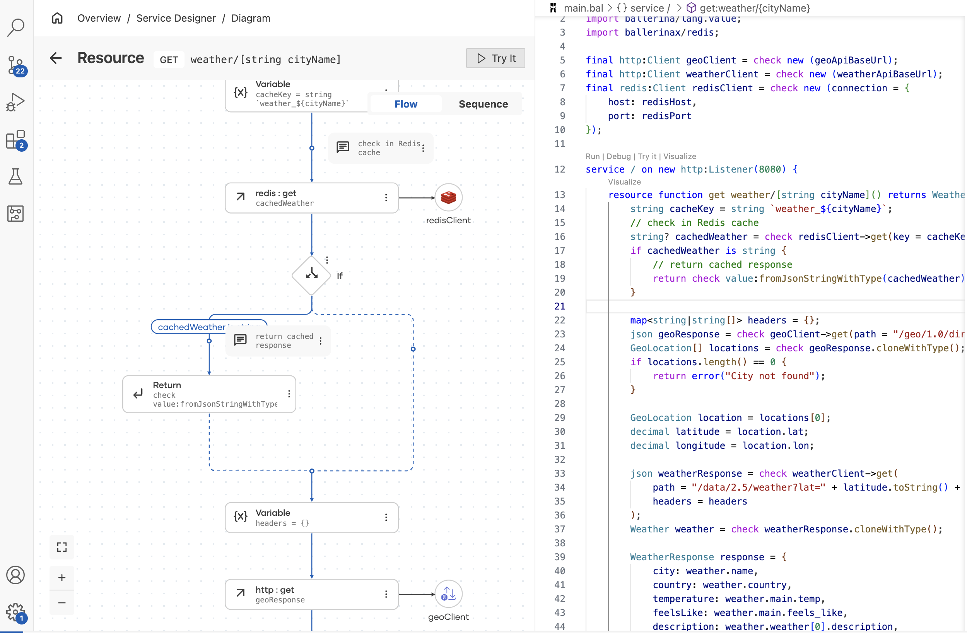Zoom in with the plus button
Image resolution: width=967 pixels, height=633 pixels.
pos(62,578)
